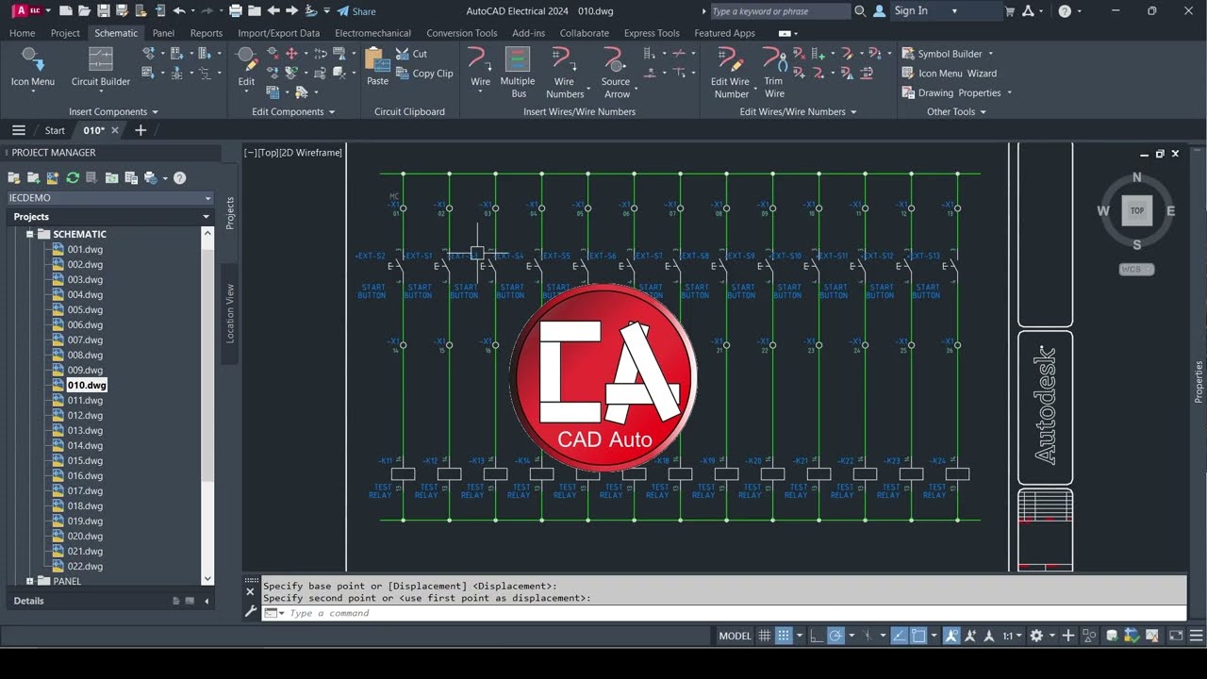
Task: Open the workspace switching gear
Action: [1036, 636]
